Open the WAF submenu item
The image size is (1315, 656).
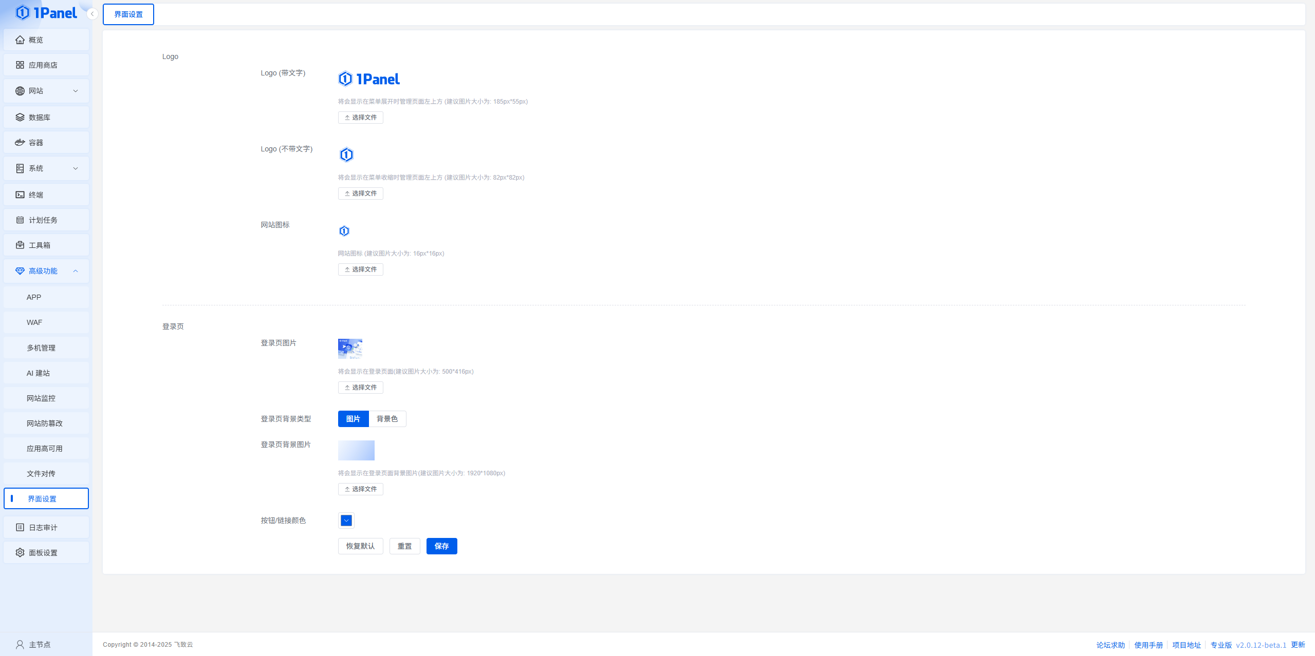click(x=34, y=322)
